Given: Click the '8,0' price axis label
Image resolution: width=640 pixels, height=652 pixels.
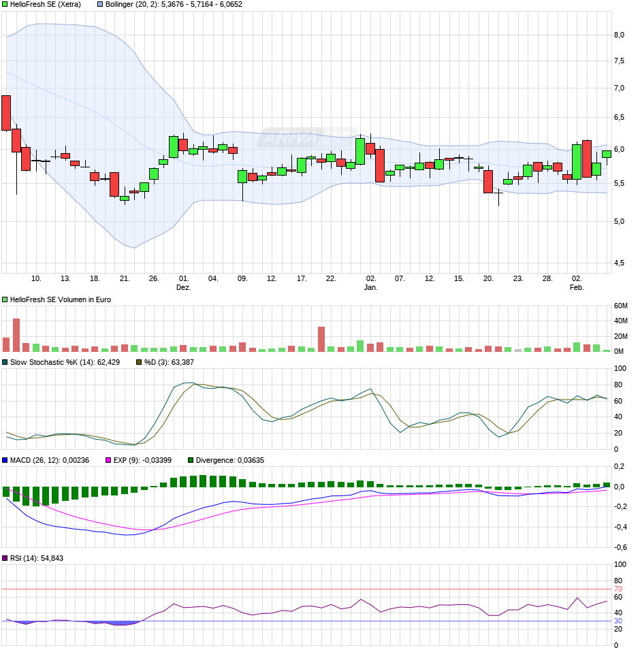Looking at the screenshot, I should [x=619, y=35].
